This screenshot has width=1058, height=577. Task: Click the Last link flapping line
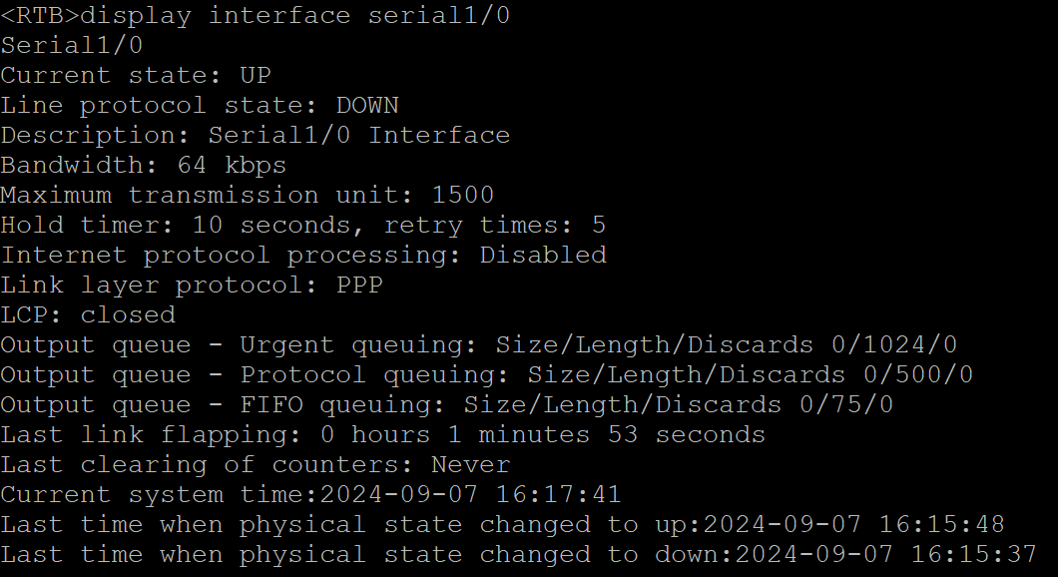(x=383, y=434)
